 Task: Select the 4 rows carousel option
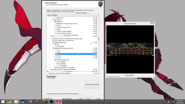[x=55, y=56]
